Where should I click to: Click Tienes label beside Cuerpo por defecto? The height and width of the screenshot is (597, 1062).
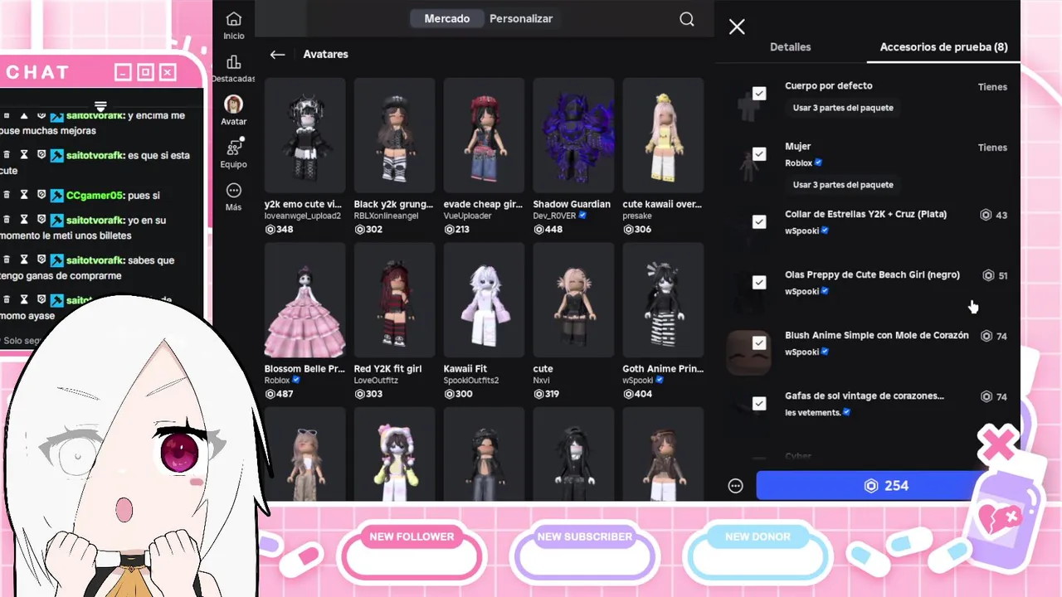(x=992, y=87)
